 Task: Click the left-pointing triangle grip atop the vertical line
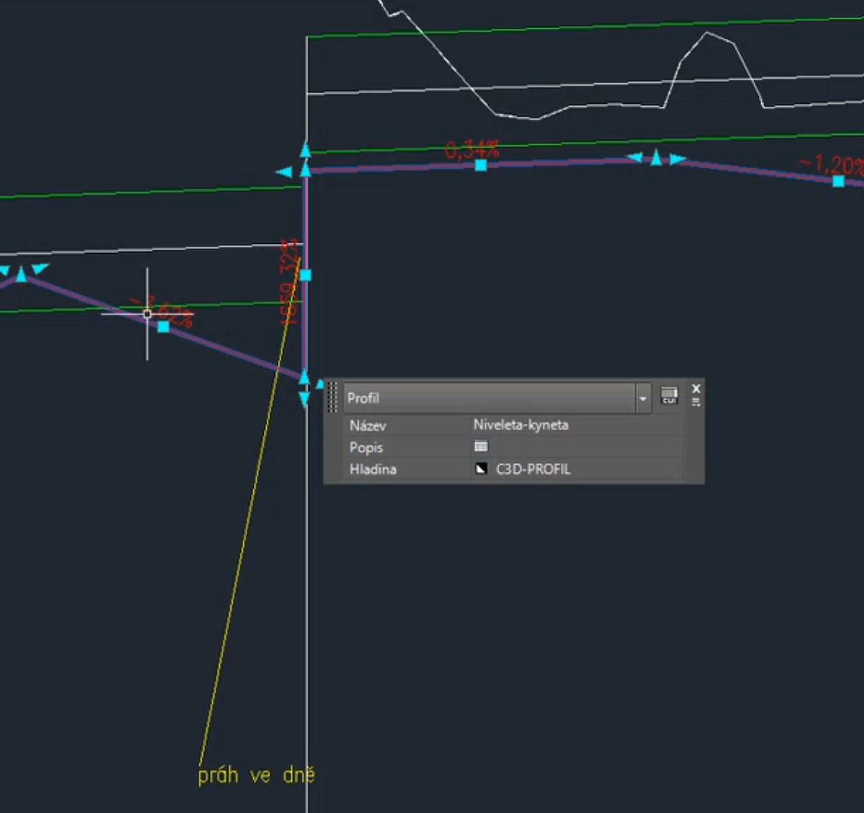(x=284, y=172)
